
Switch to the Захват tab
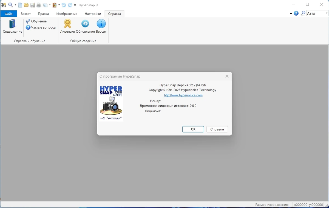pos(26,14)
